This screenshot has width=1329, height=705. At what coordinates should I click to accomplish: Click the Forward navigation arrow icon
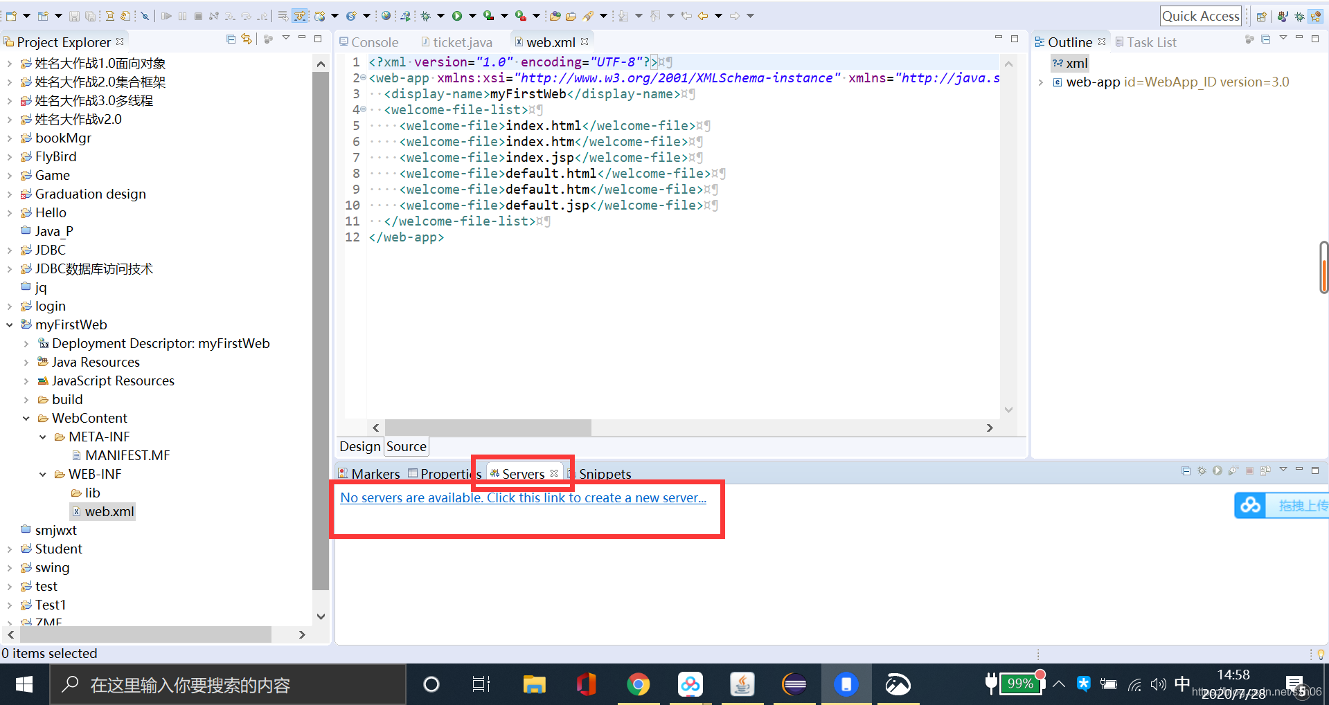pyautogui.click(x=735, y=16)
